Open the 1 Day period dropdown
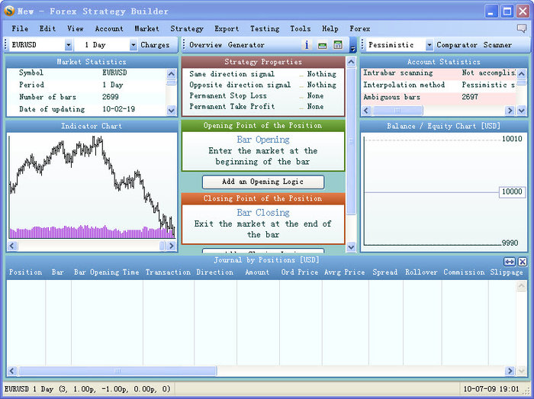This screenshot has height=399, width=534. click(133, 44)
